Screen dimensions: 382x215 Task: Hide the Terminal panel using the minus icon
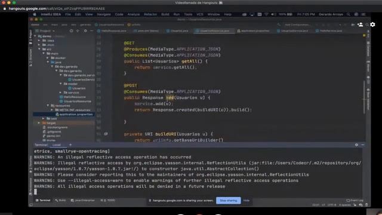point(363,145)
